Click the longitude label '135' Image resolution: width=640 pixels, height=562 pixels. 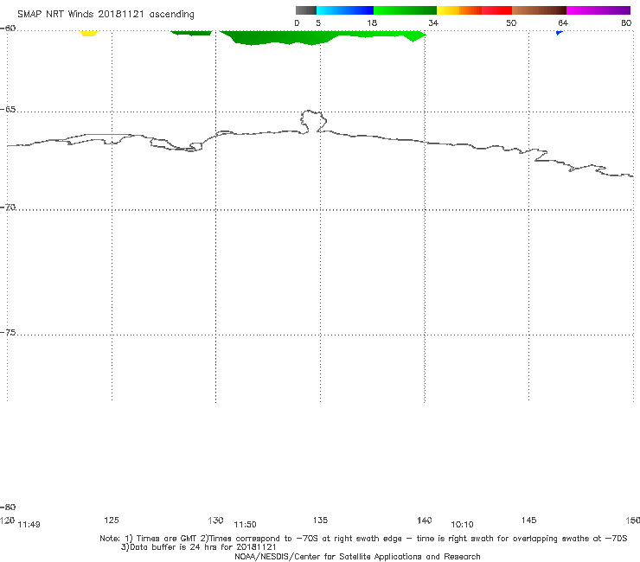[320, 520]
